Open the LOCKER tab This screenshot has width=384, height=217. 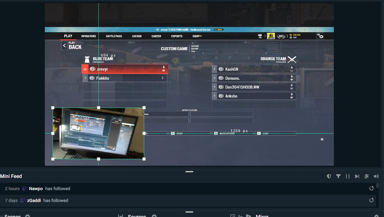(x=137, y=36)
